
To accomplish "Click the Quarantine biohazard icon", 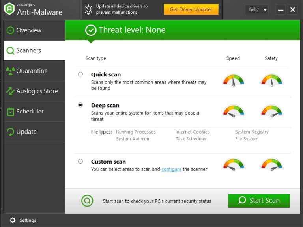I will [x=10, y=71].
